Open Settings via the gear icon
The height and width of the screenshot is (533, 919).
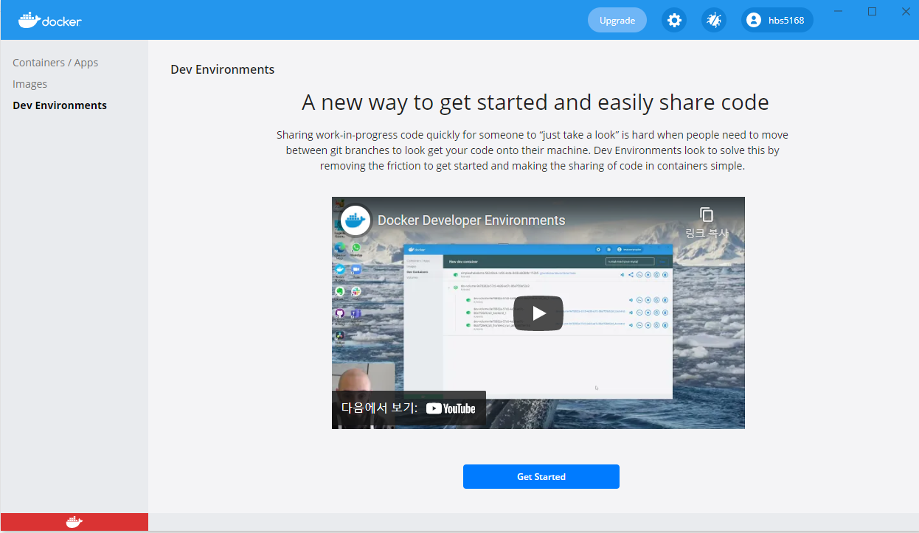click(674, 20)
